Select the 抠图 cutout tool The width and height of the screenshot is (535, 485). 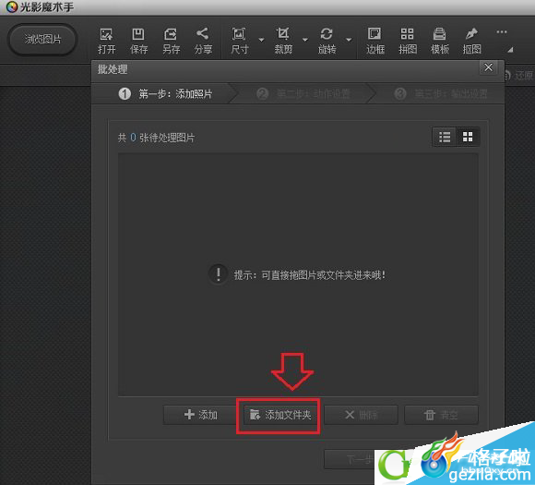472,41
